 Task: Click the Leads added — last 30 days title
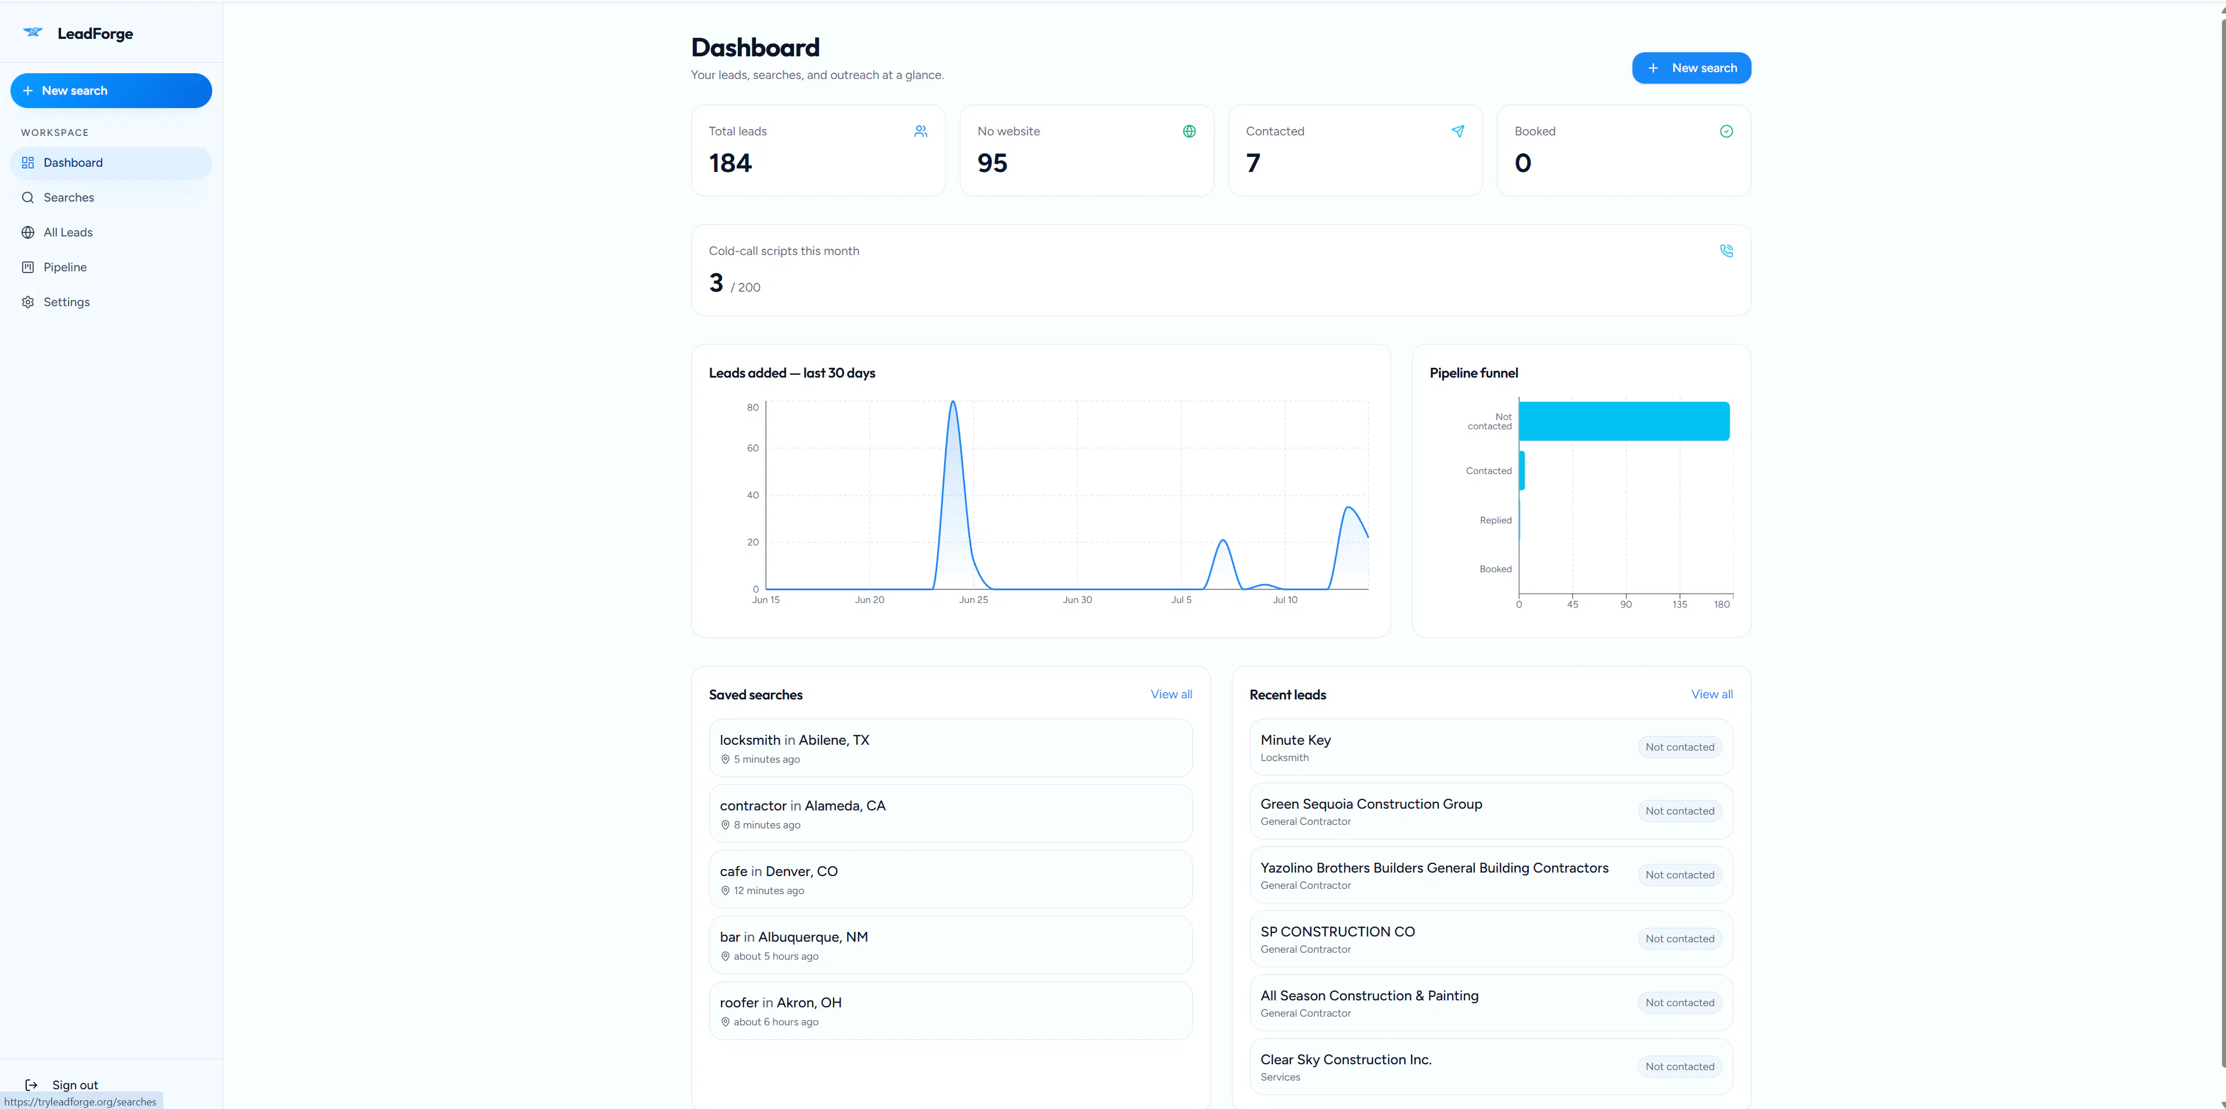(792, 373)
